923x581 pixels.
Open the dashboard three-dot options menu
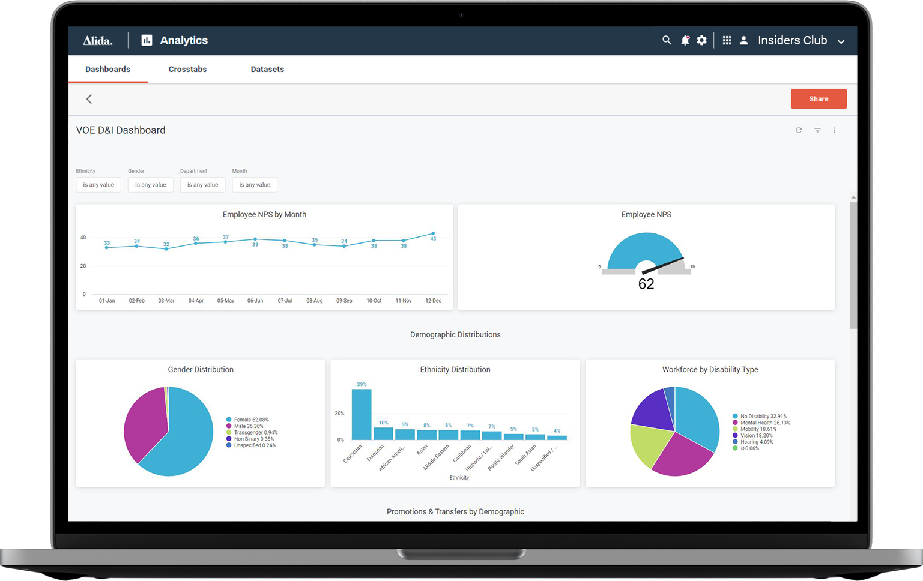(834, 130)
